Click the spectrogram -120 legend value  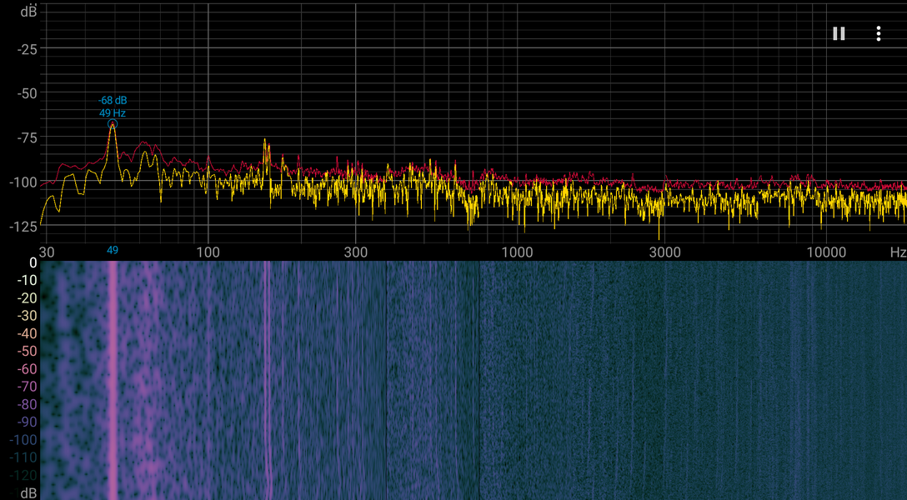pos(23,475)
